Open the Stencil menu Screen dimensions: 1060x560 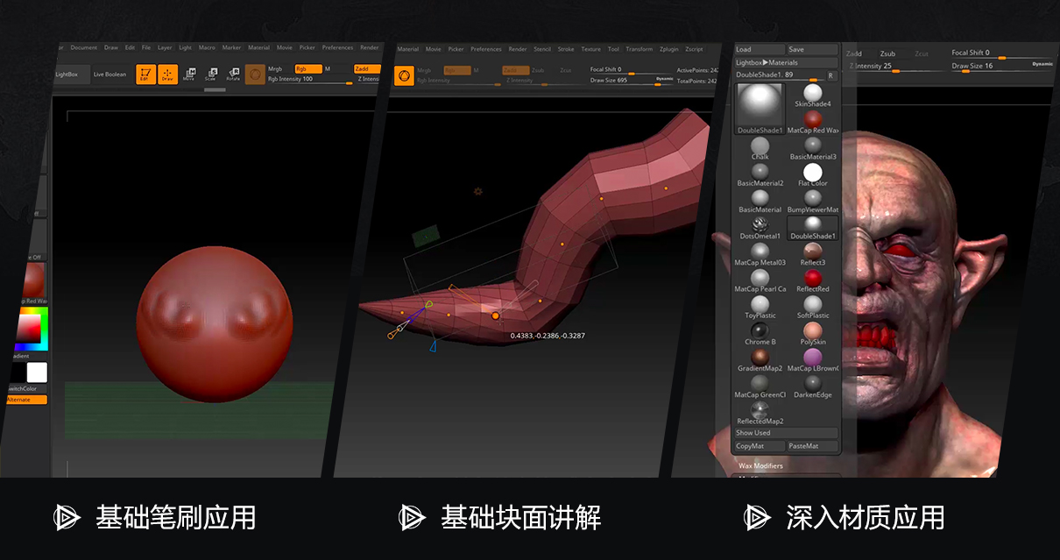click(x=542, y=49)
